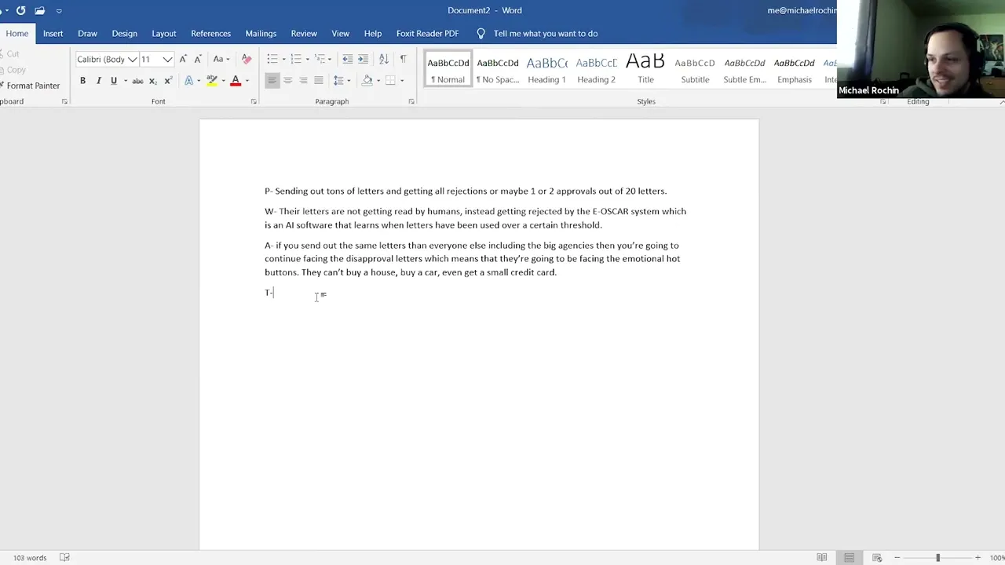The image size is (1005, 565).
Task: Open the Home tab
Action: pos(16,34)
